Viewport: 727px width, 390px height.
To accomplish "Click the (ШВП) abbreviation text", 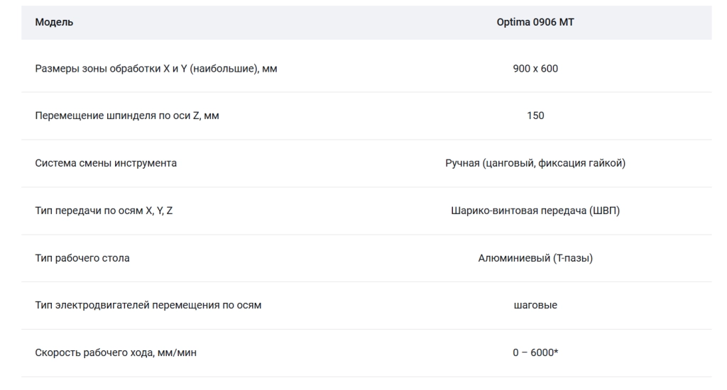I will [605, 211].
